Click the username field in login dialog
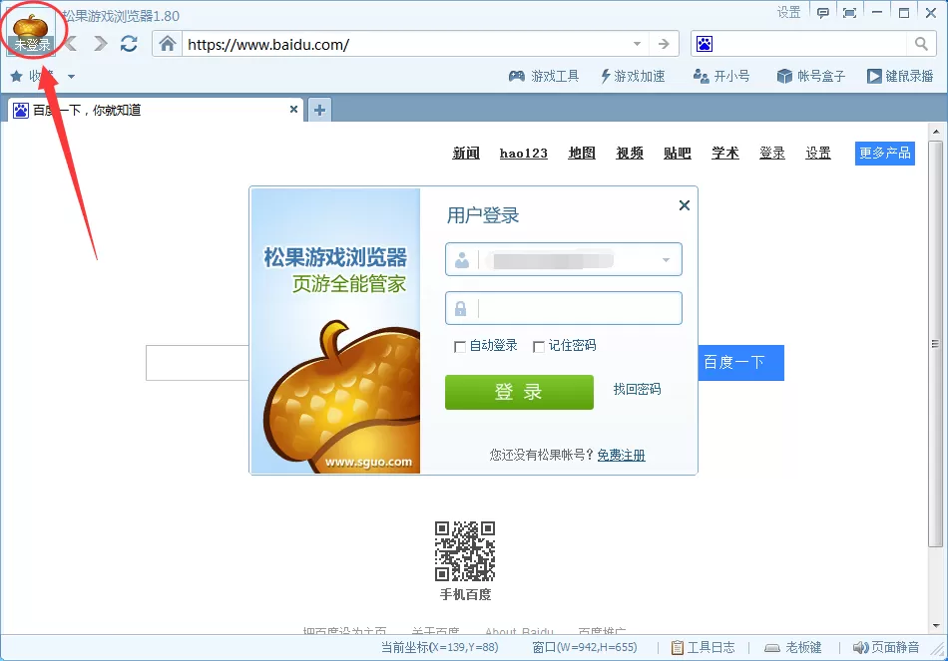Image resolution: width=948 pixels, height=661 pixels. (x=564, y=259)
